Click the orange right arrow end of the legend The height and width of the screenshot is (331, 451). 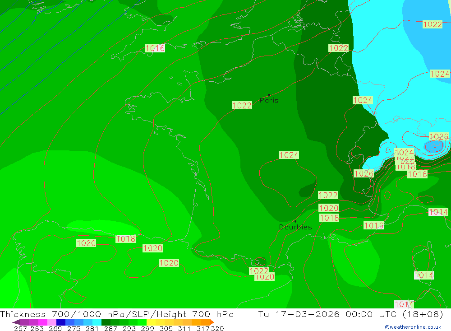pyautogui.click(x=212, y=322)
